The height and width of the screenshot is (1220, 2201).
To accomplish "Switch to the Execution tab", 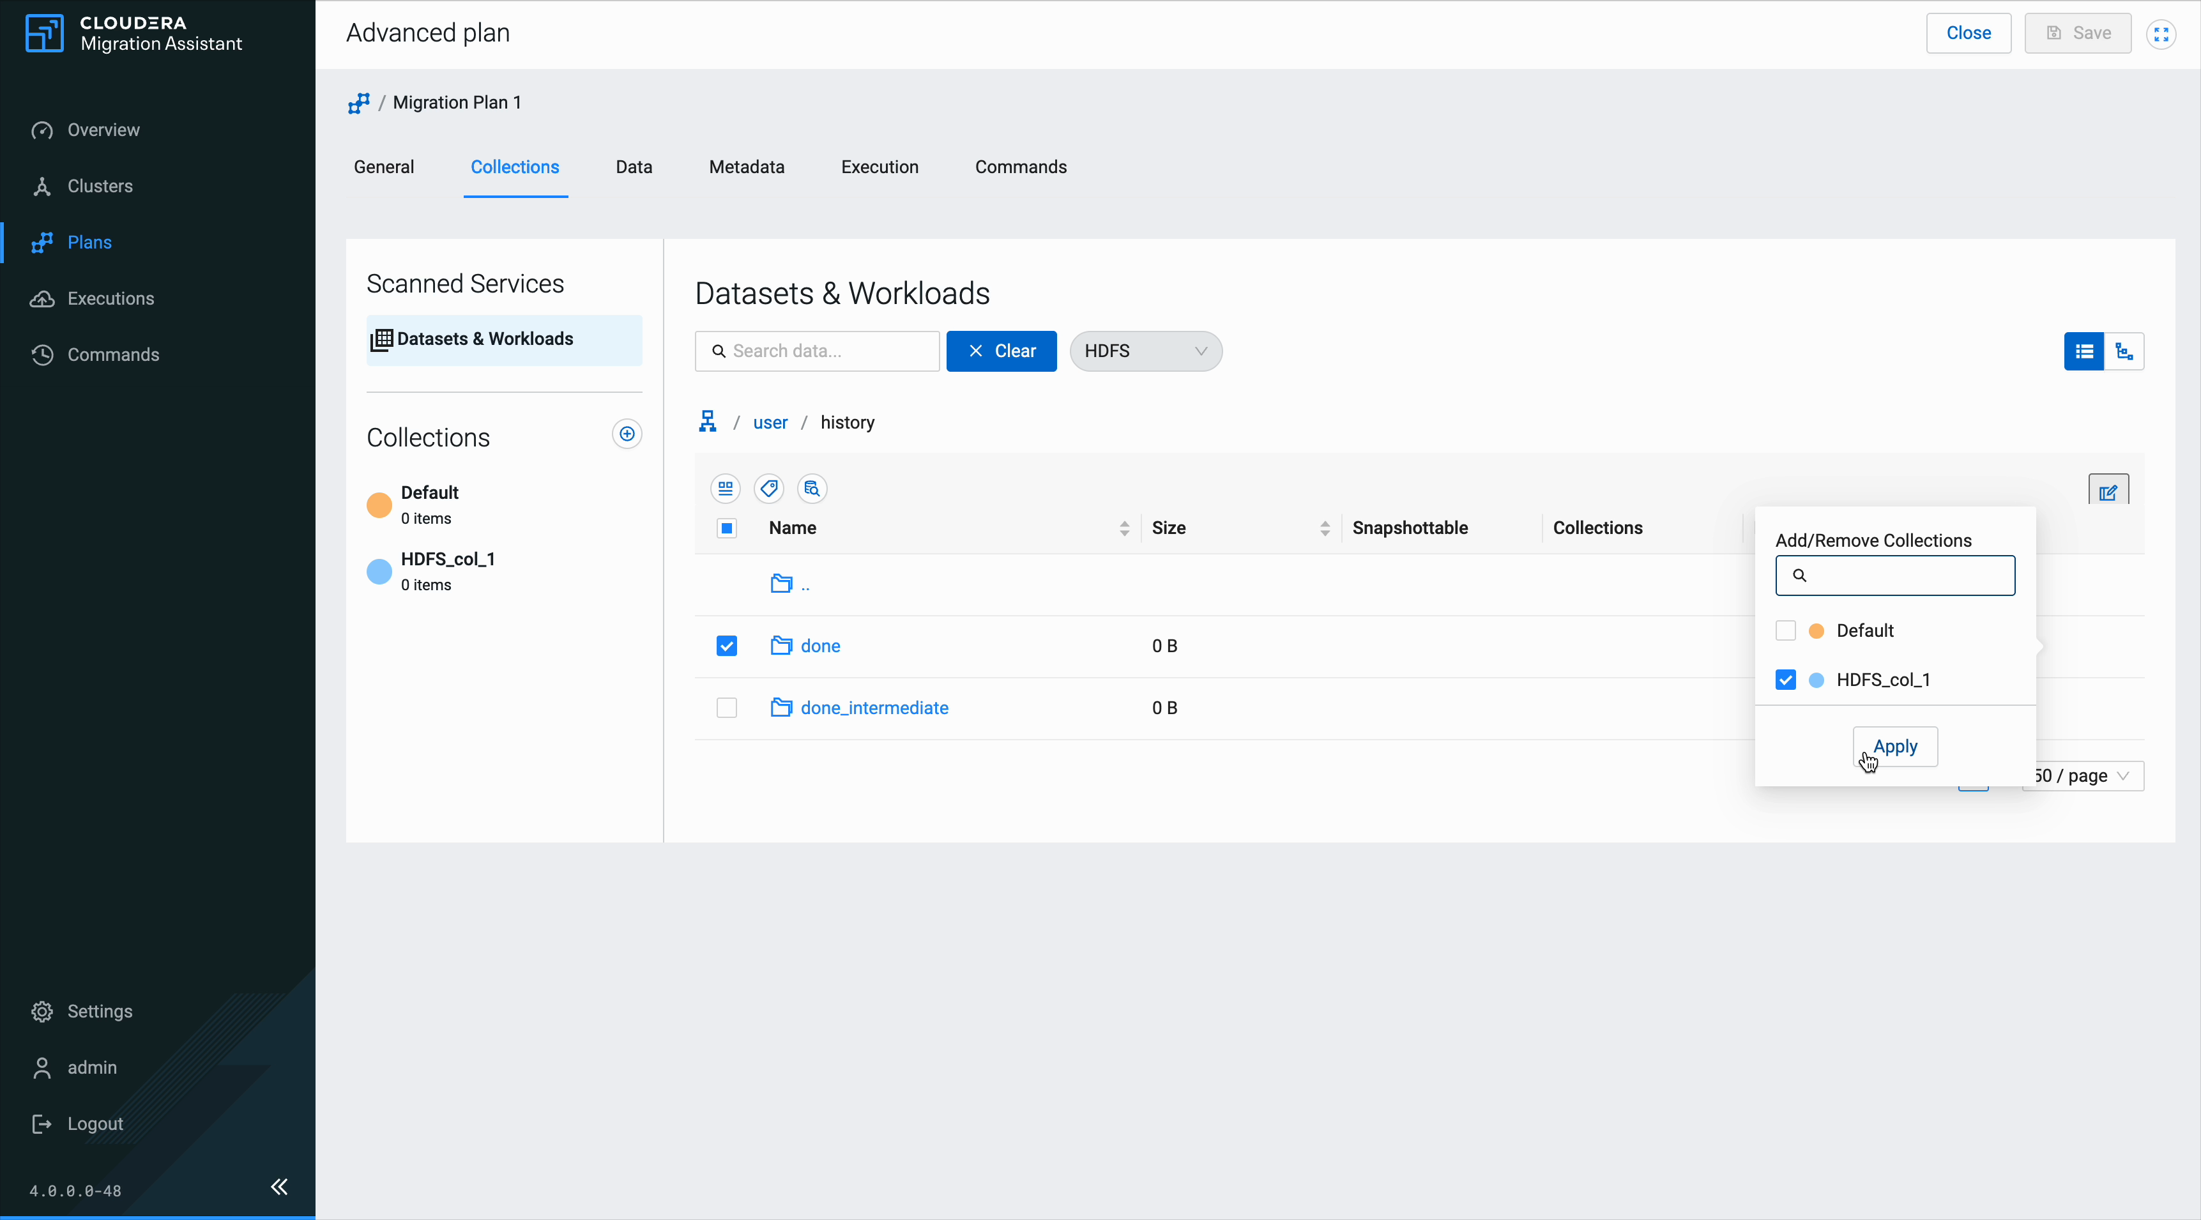I will click(880, 167).
